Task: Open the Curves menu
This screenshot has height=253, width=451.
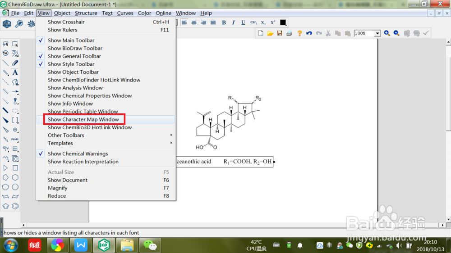Action: click(125, 13)
